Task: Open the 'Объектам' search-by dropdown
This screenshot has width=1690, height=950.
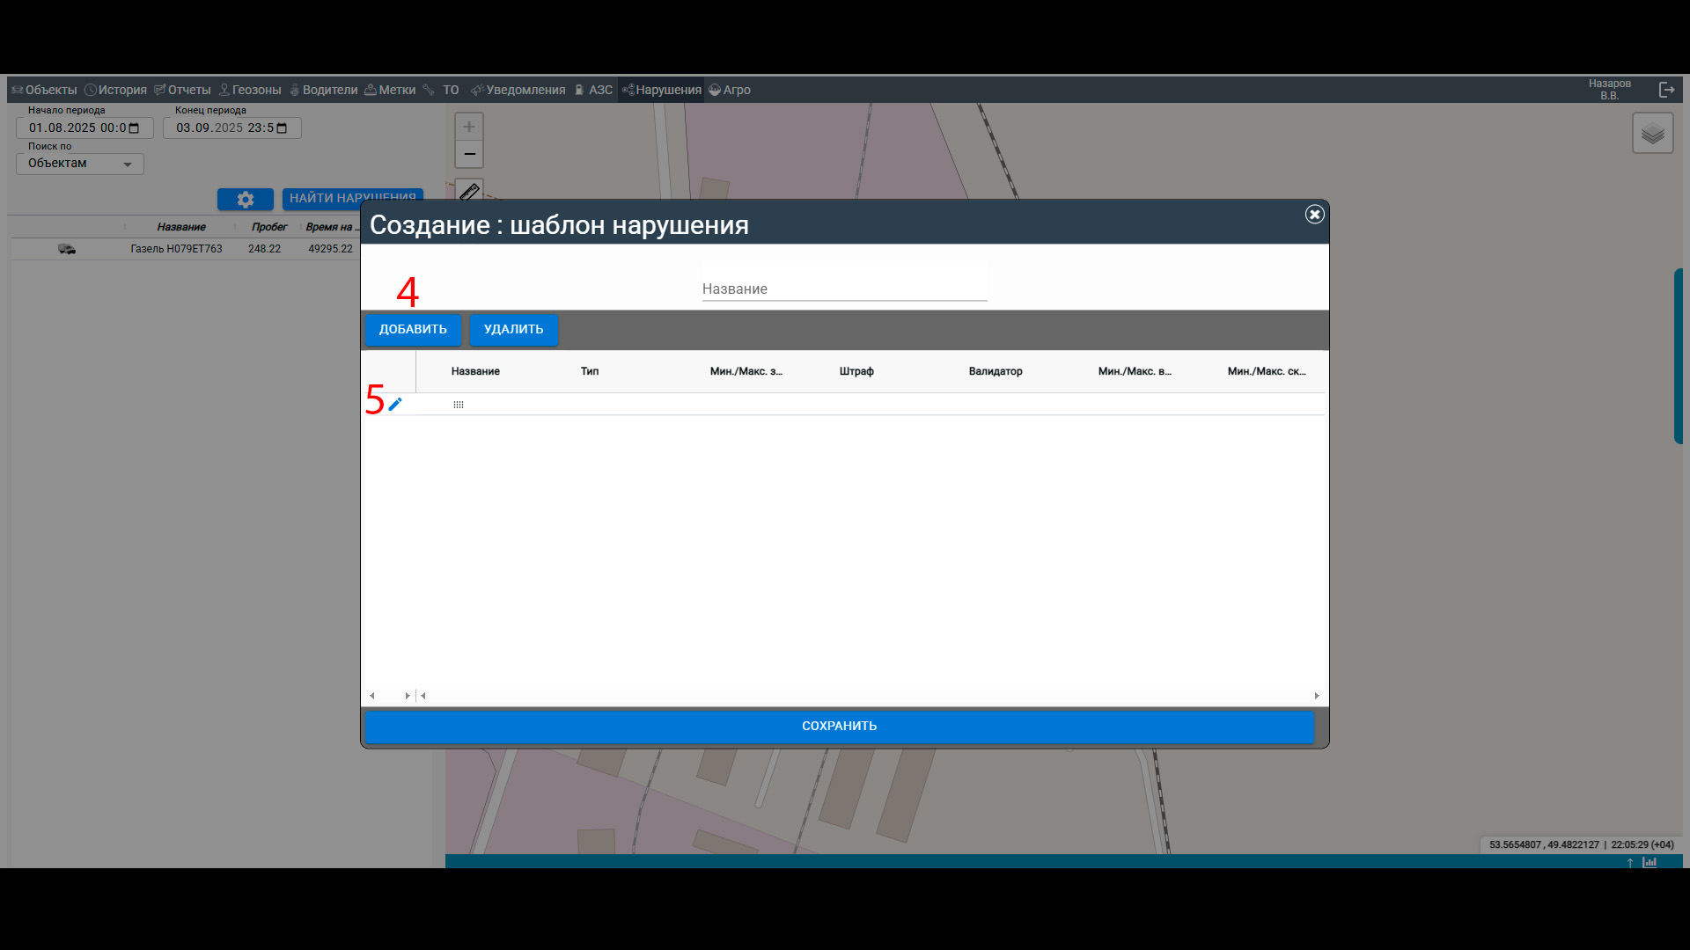Action: 79,164
